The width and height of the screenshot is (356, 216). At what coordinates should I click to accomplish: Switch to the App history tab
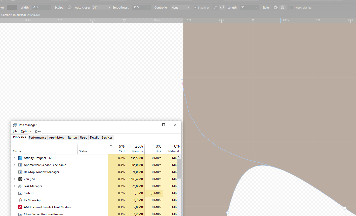(57, 138)
